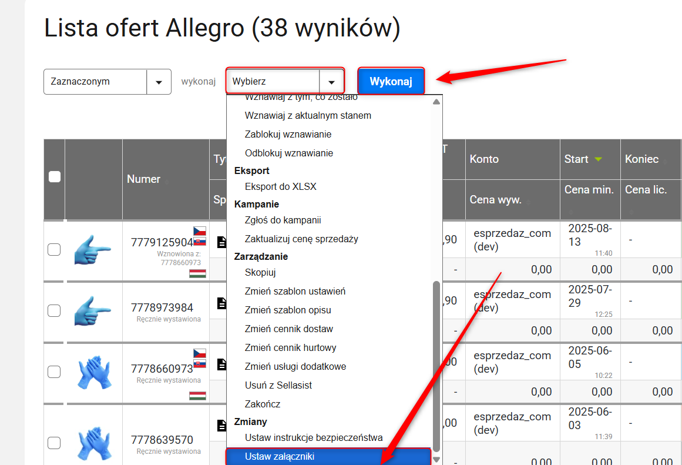Click document icon in row 7778639570
The width and height of the screenshot is (682, 465).
pos(221,426)
